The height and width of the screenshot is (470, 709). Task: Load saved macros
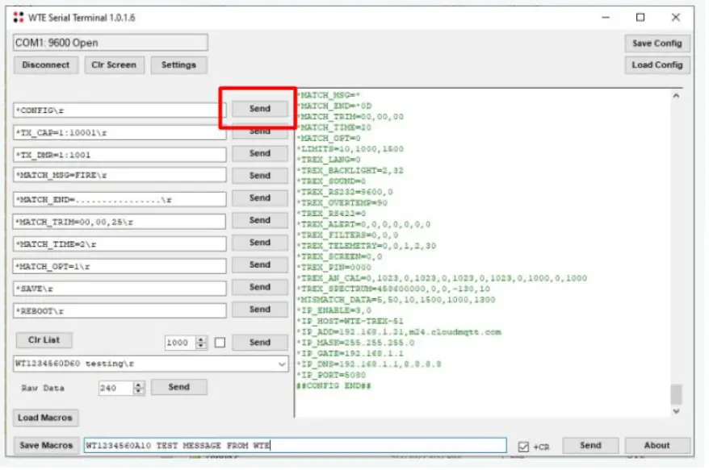[47, 418]
